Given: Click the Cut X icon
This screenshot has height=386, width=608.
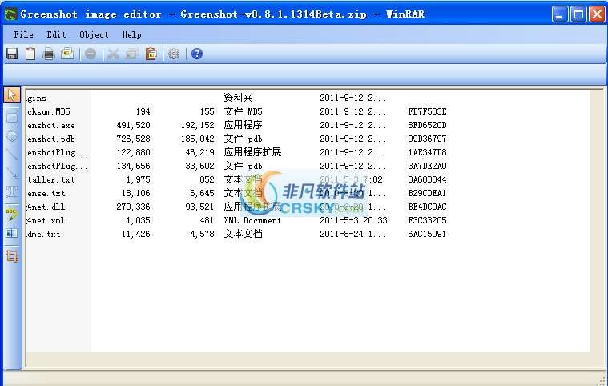Looking at the screenshot, I should pyautogui.click(x=113, y=54).
